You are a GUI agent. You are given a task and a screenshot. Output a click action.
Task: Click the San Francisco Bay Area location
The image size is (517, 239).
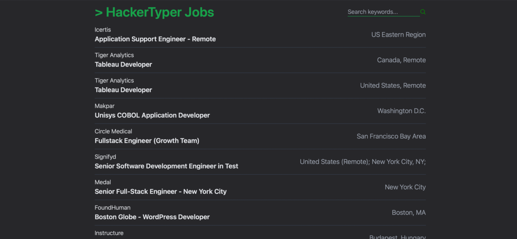(x=391, y=136)
